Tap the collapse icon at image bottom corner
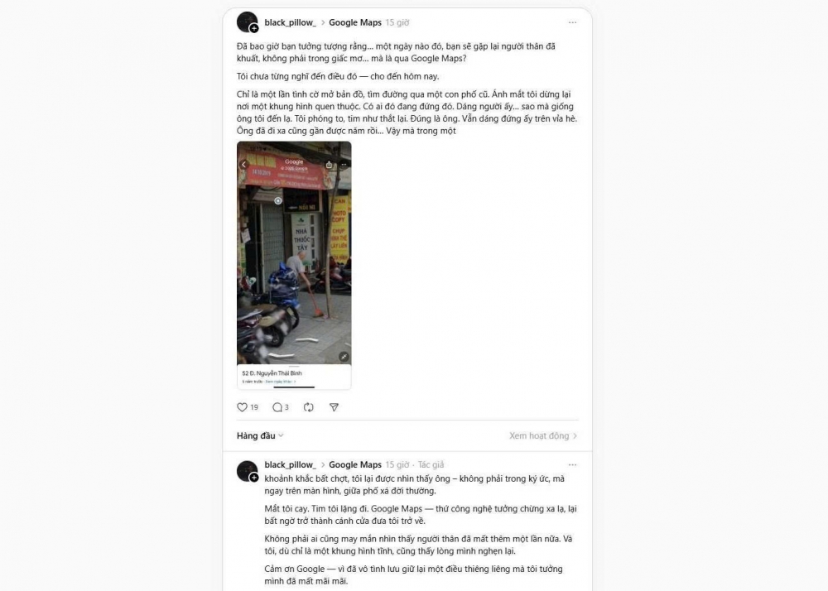 (x=344, y=357)
